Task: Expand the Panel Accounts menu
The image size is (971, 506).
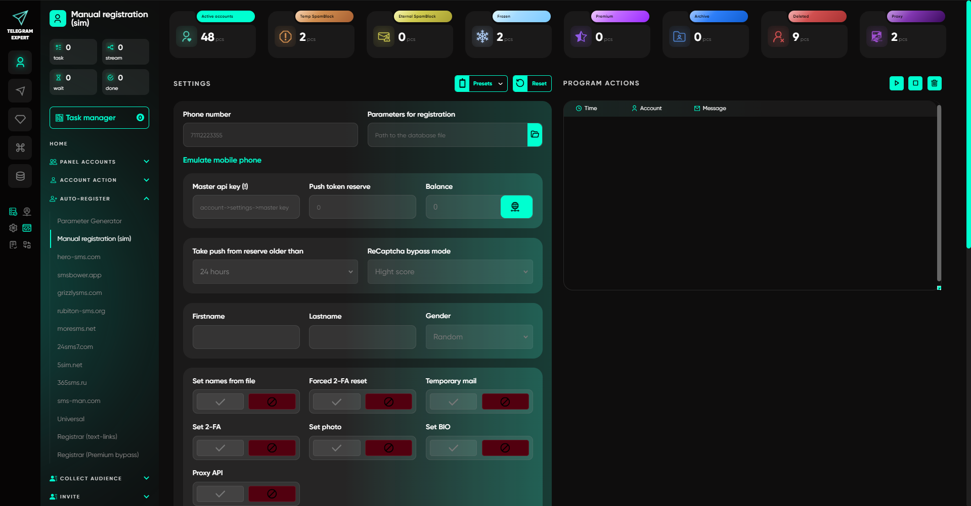Action: coord(100,162)
